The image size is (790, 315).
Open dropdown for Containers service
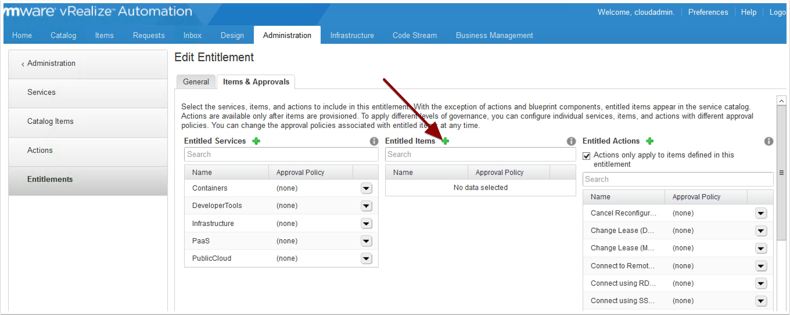(366, 188)
